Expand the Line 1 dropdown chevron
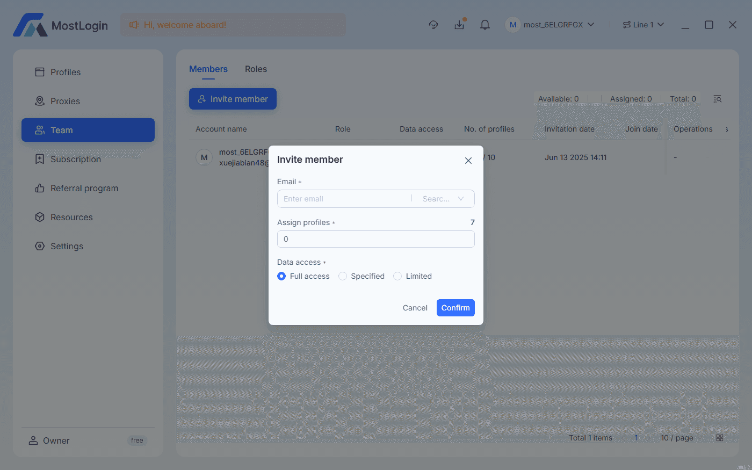 (x=661, y=25)
